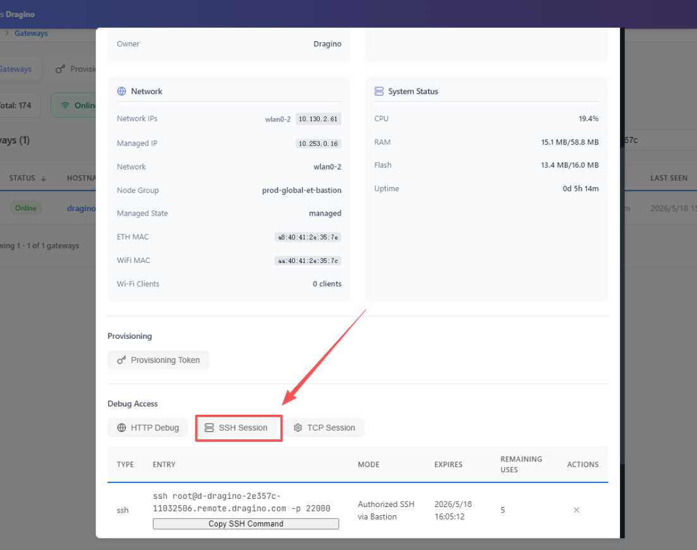Click the ssh type cell in session table
Viewport: 697px width, 550px height.
click(x=123, y=510)
